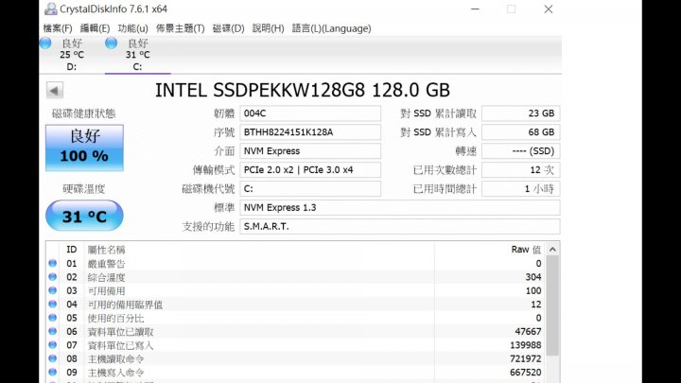Select the C: drive status orb
Screen dimensions: 681x383
point(112,43)
